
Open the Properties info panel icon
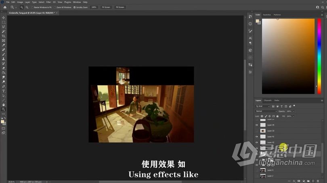[x=250, y=24]
